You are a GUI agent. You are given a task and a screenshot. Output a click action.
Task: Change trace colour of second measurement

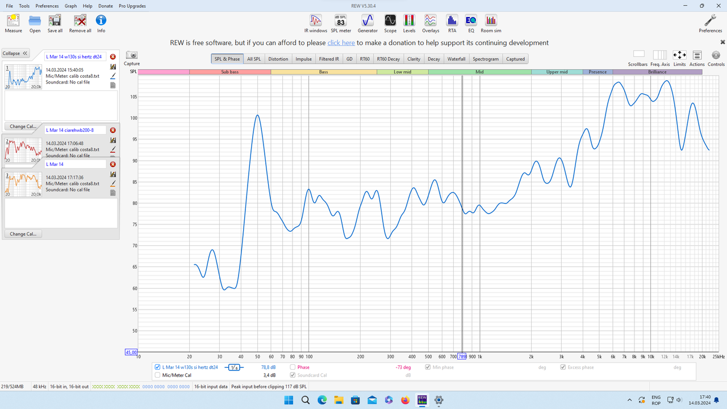click(x=113, y=149)
